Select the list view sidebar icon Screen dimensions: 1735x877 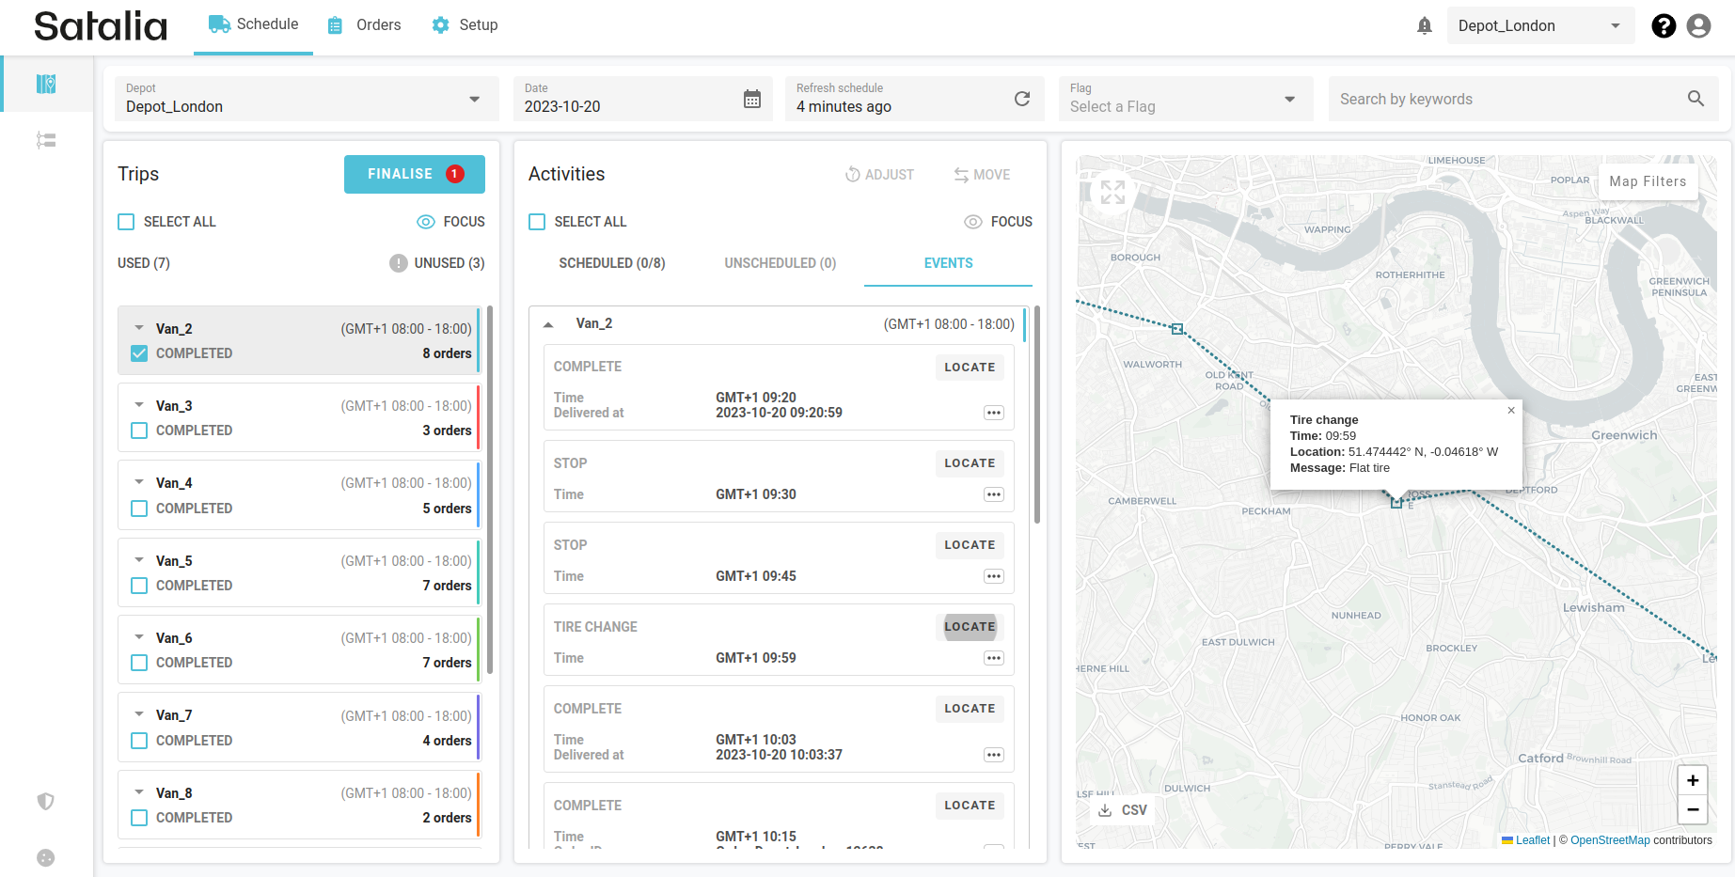coord(46,141)
